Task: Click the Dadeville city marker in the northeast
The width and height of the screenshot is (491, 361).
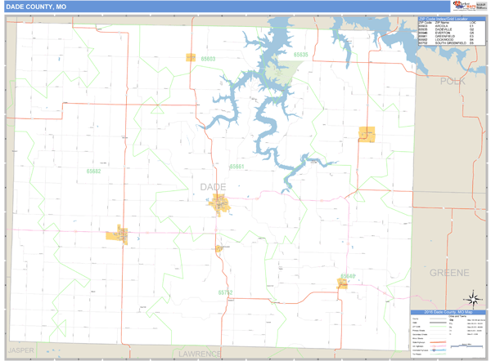Action: click(367, 135)
